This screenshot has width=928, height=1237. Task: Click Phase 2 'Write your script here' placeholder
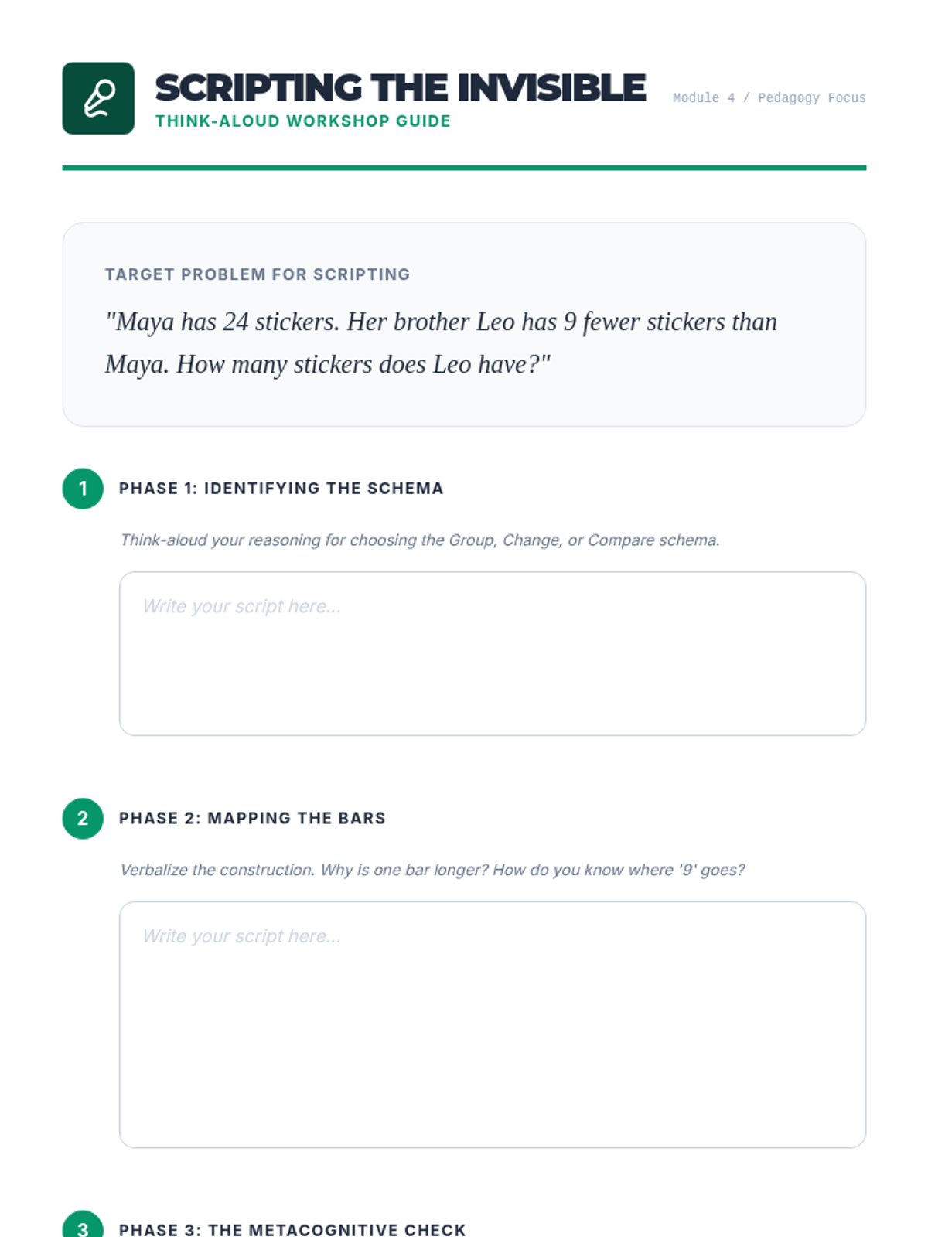click(x=241, y=937)
